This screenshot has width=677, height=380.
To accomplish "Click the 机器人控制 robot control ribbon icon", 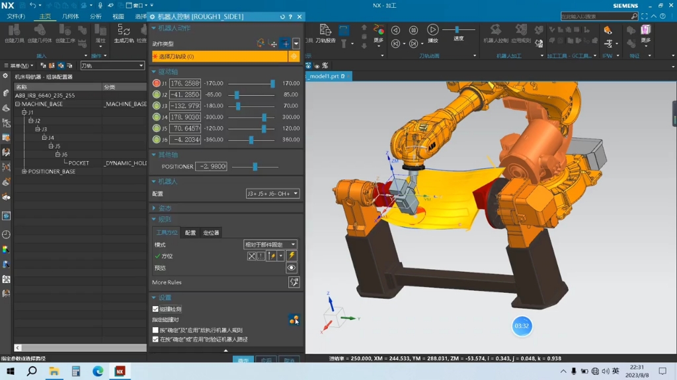I will tap(496, 34).
